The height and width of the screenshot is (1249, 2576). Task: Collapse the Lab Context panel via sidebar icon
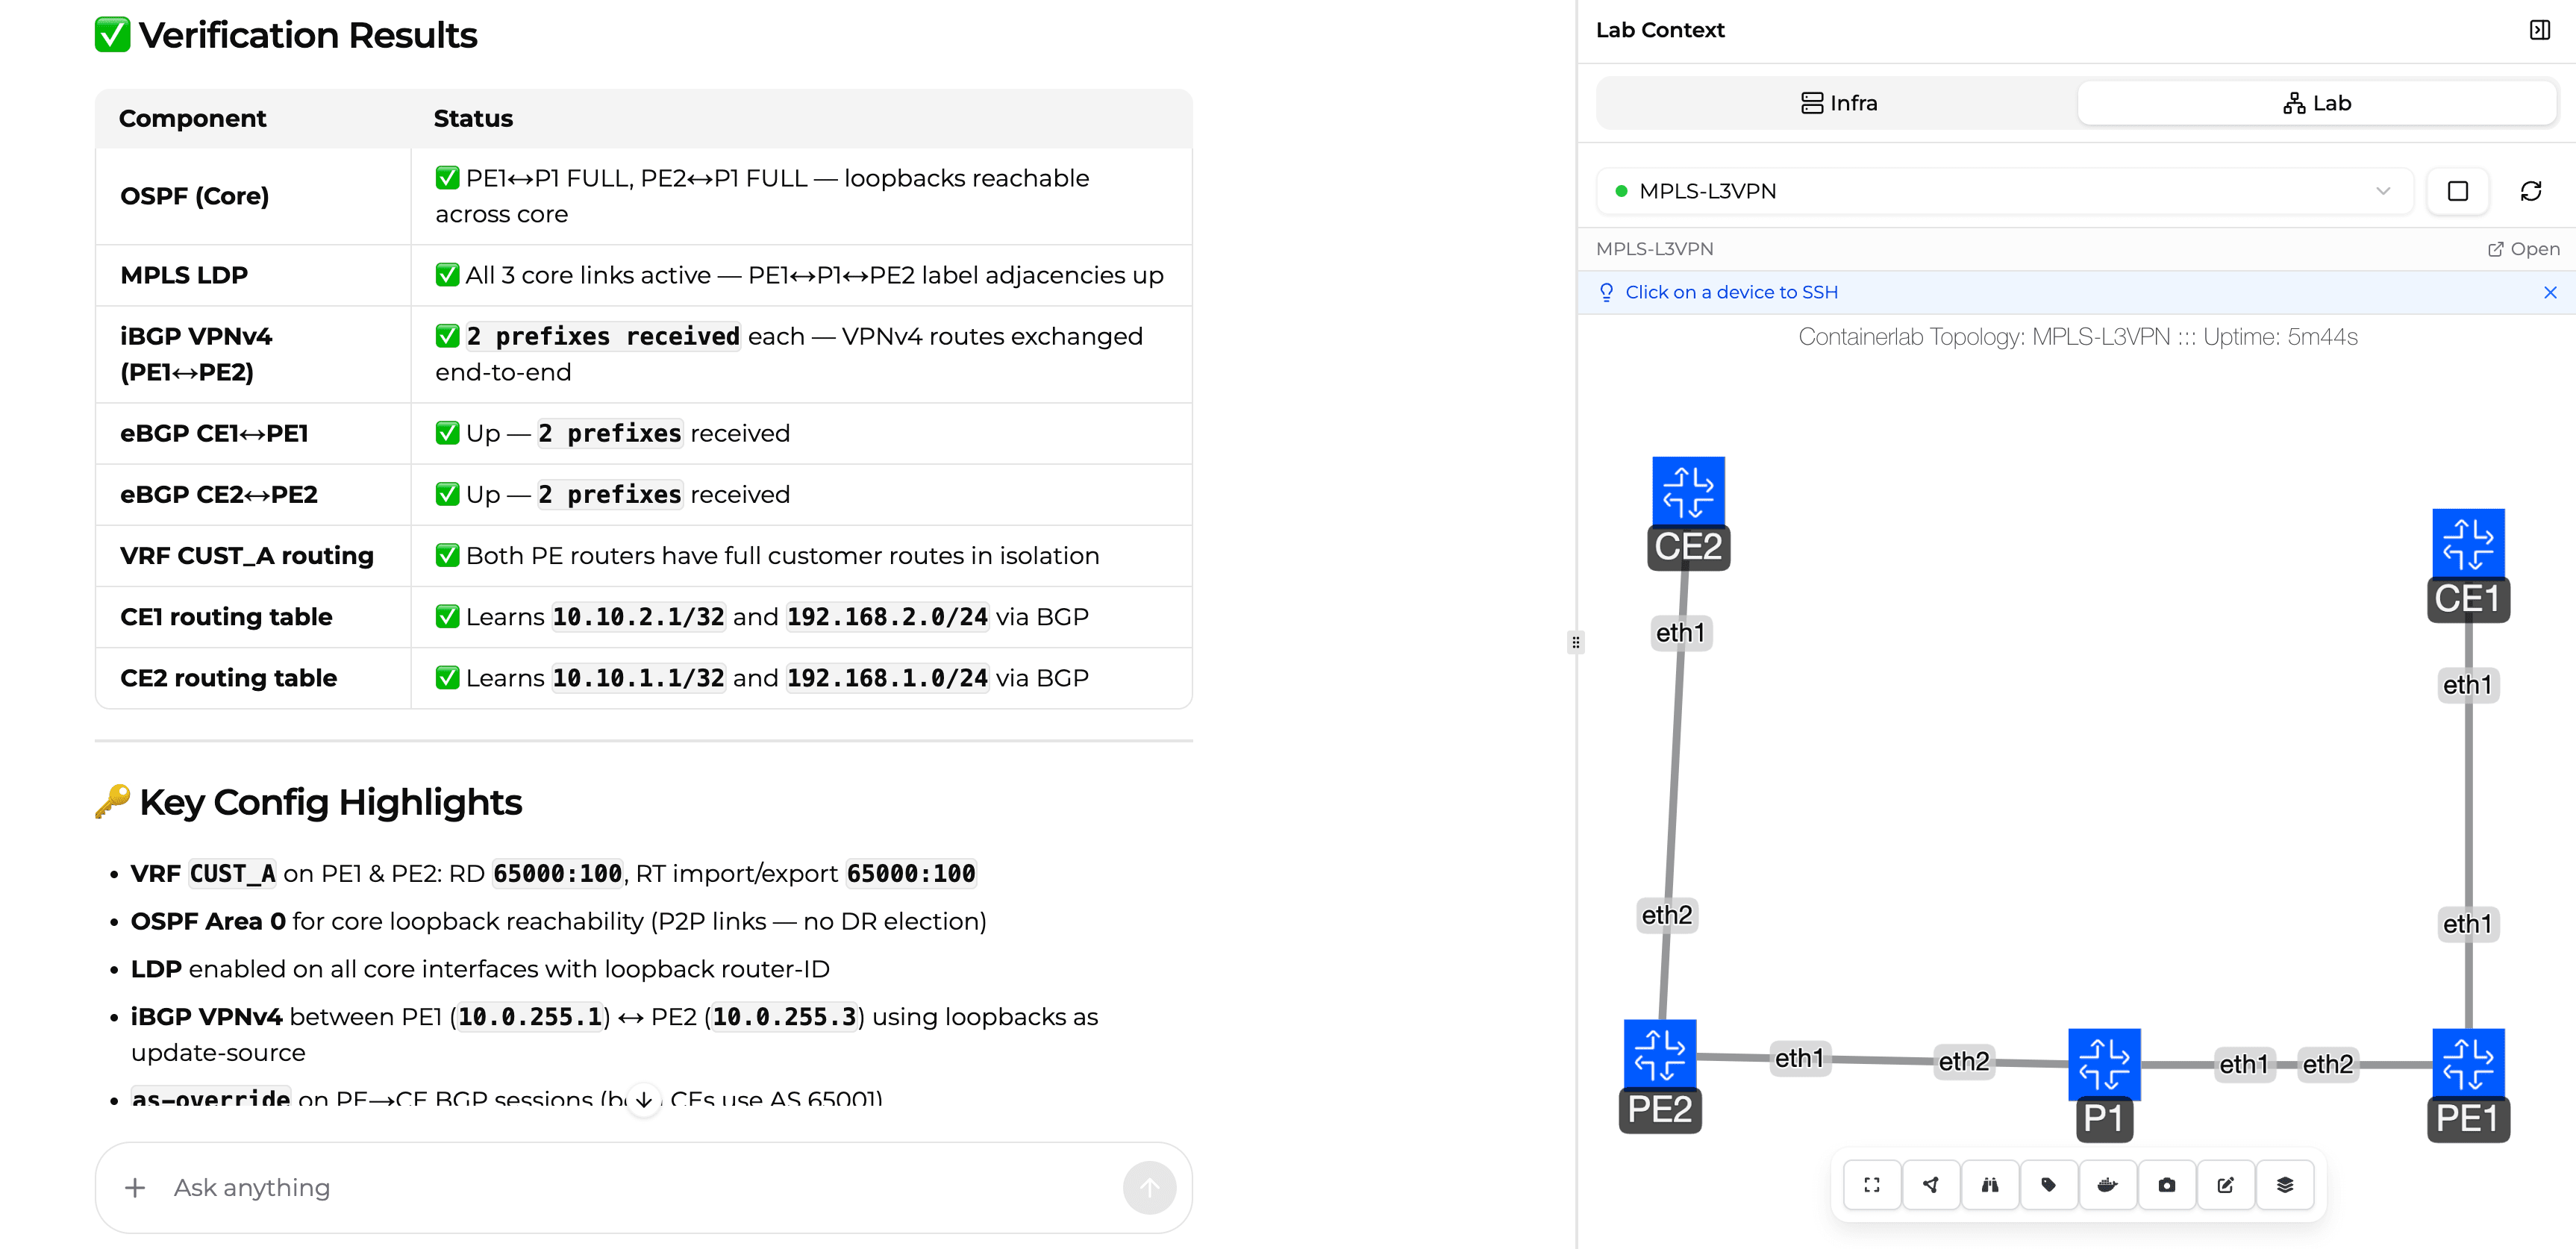point(2540,29)
